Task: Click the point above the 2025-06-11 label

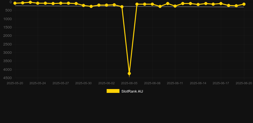Action: pos(175,6)
